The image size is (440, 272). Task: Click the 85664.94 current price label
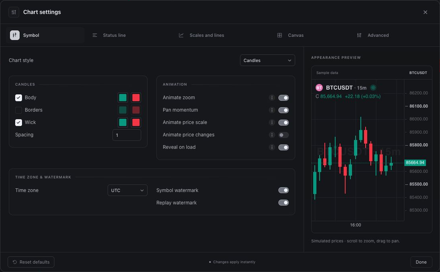pyautogui.click(x=415, y=162)
